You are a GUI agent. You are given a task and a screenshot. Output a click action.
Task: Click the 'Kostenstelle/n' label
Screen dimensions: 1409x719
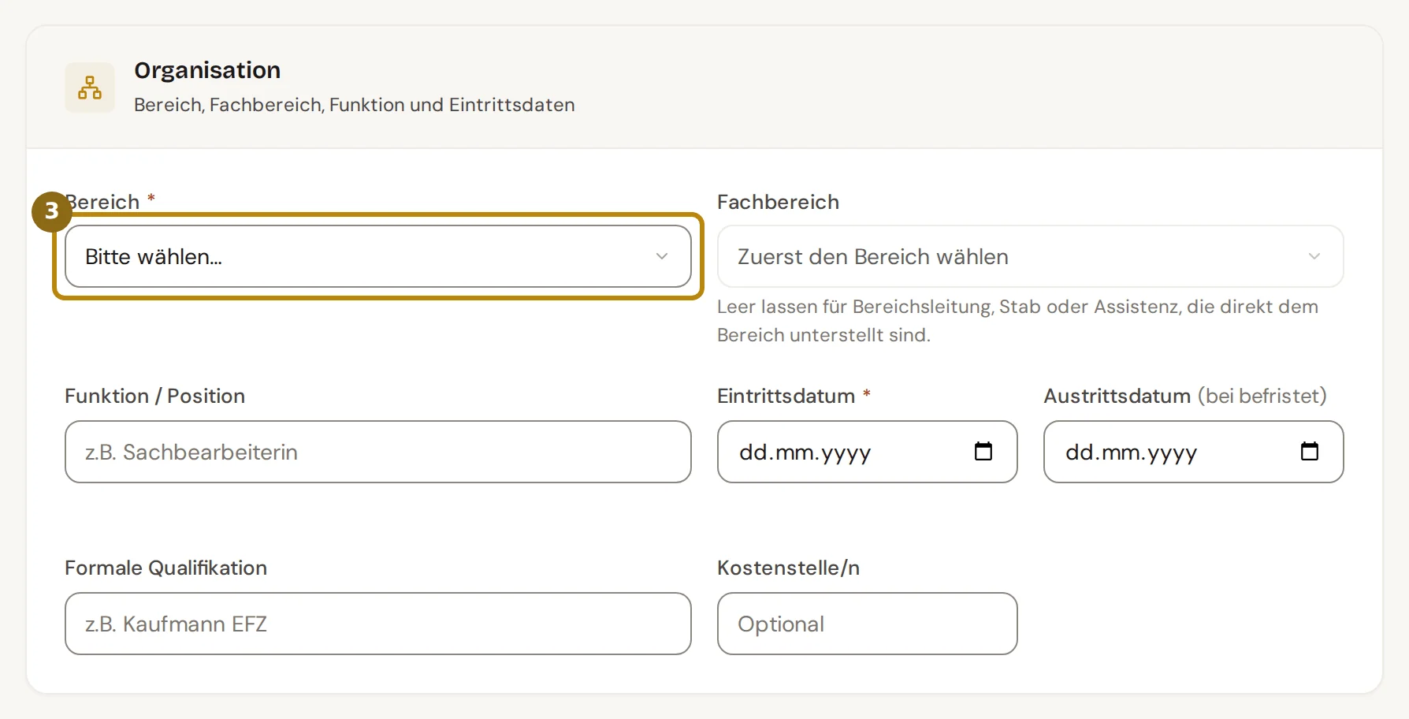(x=788, y=568)
